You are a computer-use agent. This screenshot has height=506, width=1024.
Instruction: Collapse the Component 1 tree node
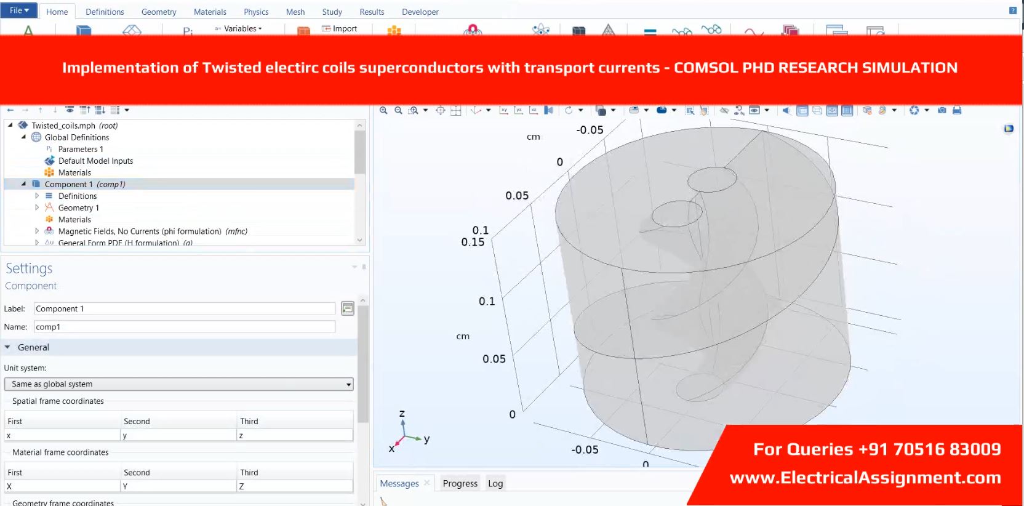(x=23, y=184)
